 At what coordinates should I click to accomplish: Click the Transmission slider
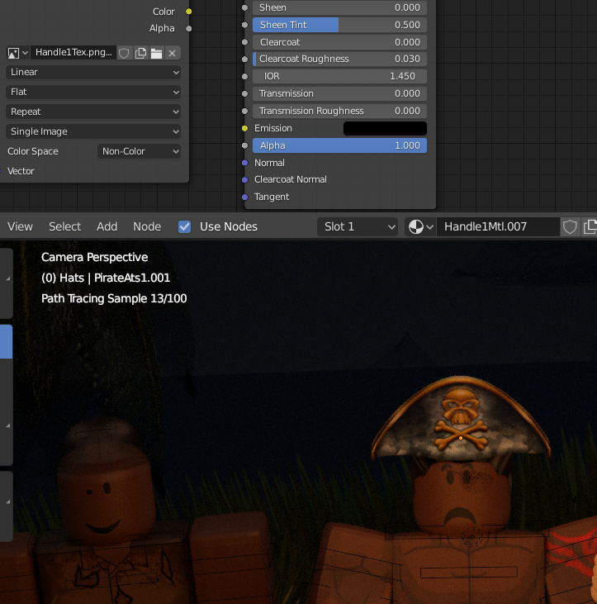pyautogui.click(x=340, y=93)
